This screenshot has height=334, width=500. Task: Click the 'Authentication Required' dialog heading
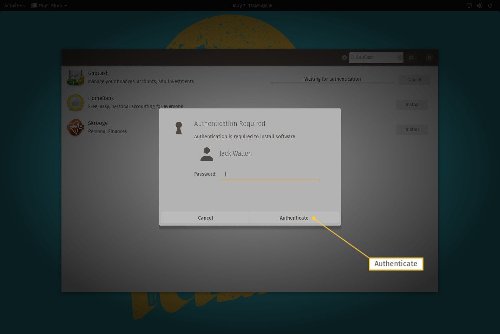coord(230,123)
